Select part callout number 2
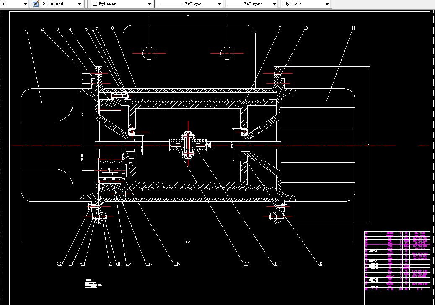Screen dimensions: 435x305 point(42,29)
